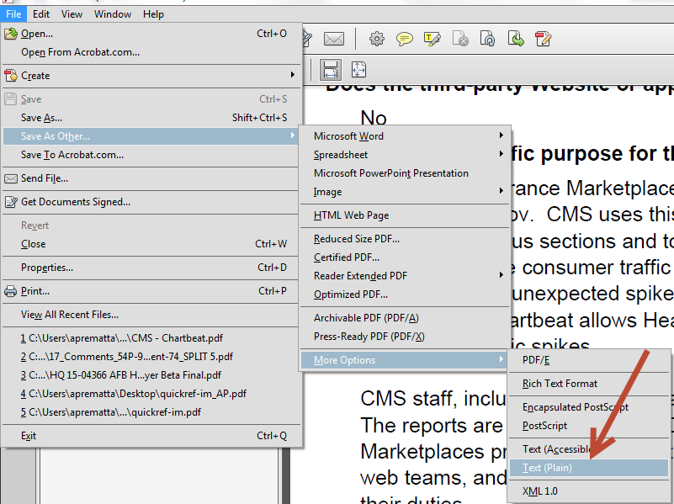Open recent file CMS - Chartbeat.pdf

coord(109,338)
